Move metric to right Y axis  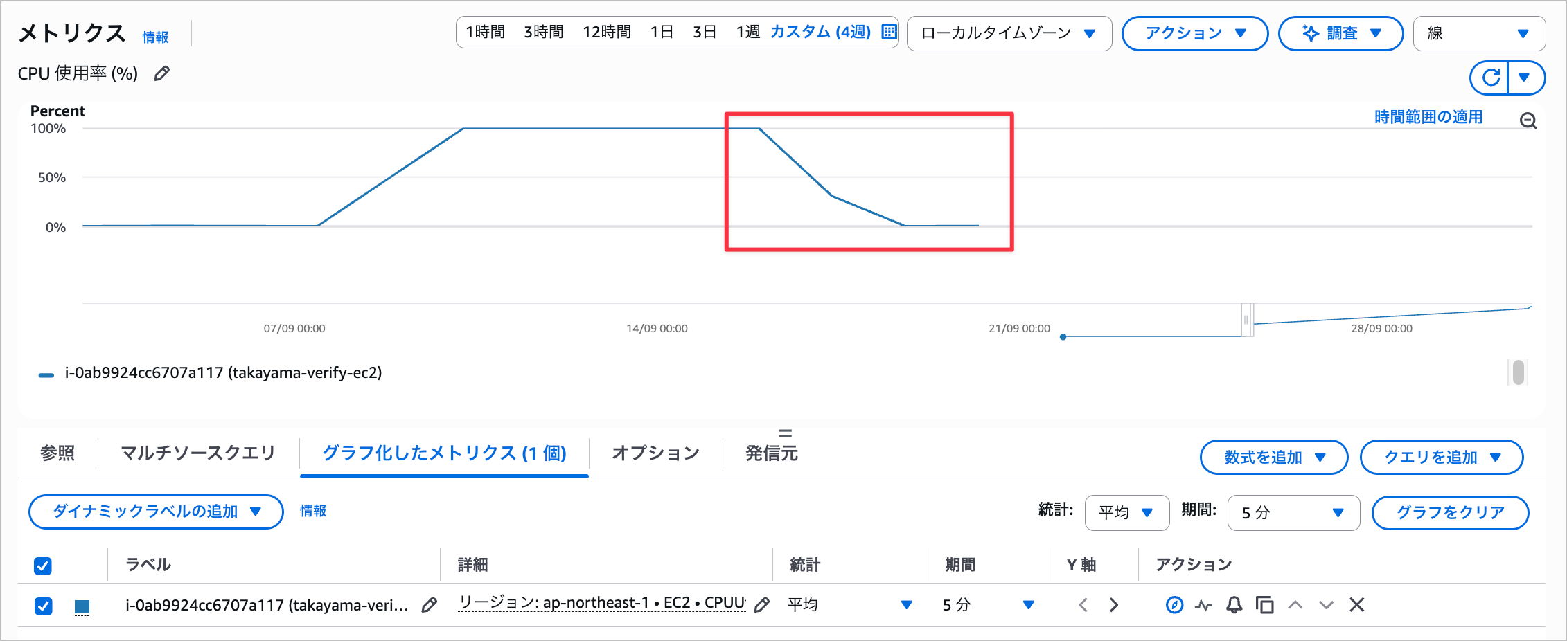[x=1113, y=605]
